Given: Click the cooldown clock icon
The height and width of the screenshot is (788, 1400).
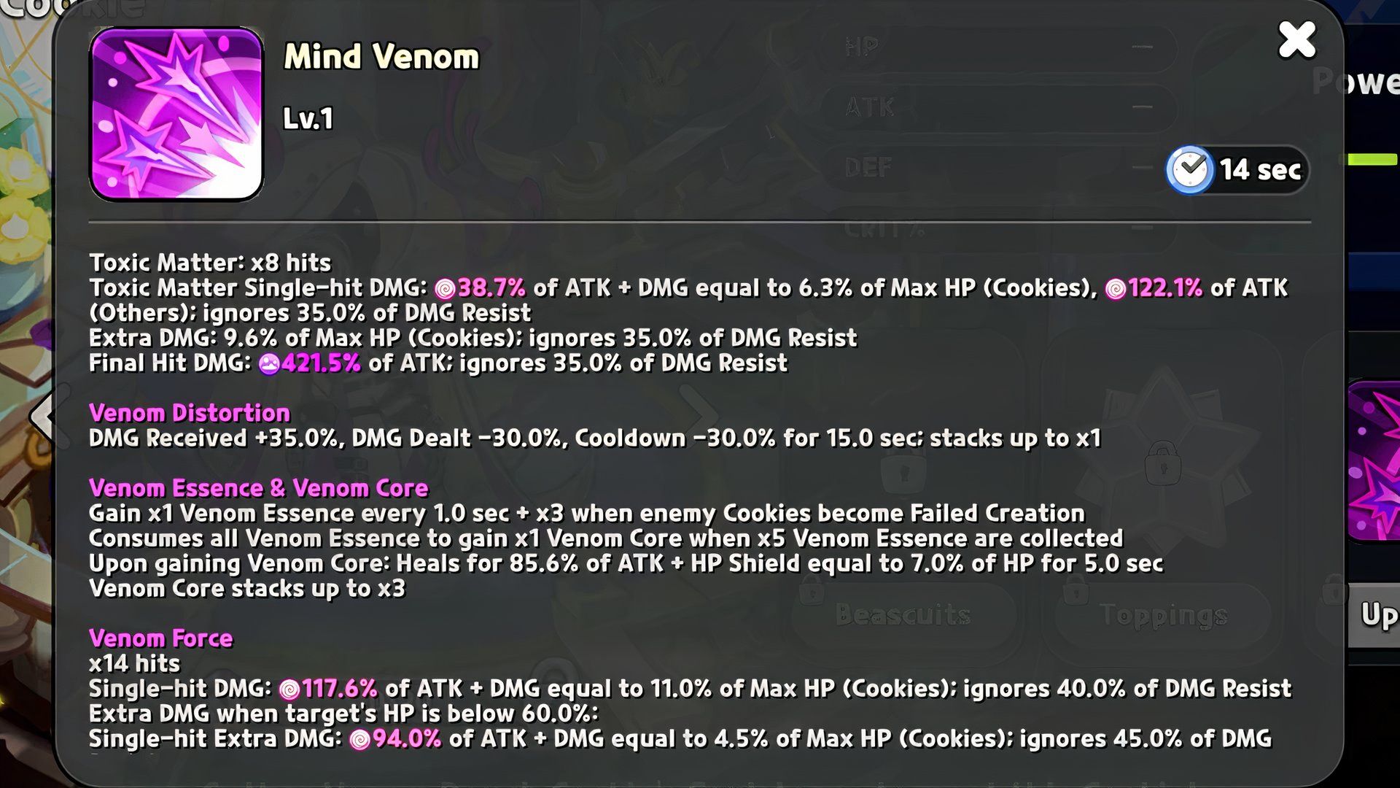Looking at the screenshot, I should [1189, 170].
